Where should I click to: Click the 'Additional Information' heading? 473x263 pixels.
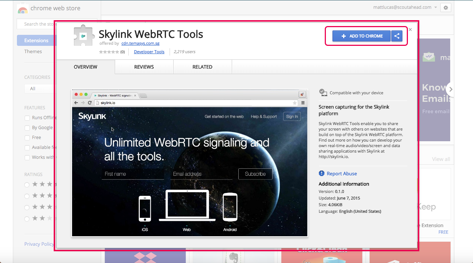pos(344,184)
